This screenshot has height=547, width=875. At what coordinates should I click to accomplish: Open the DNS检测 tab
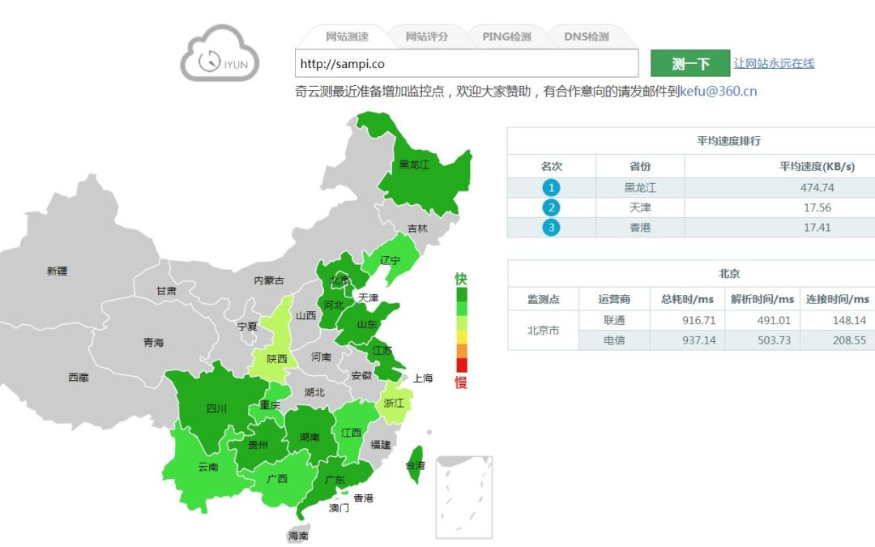(586, 36)
